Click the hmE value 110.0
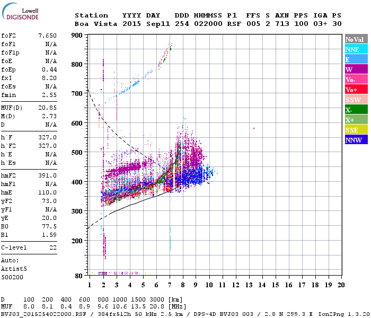Viewport: 371px width, 318px height. [47, 192]
